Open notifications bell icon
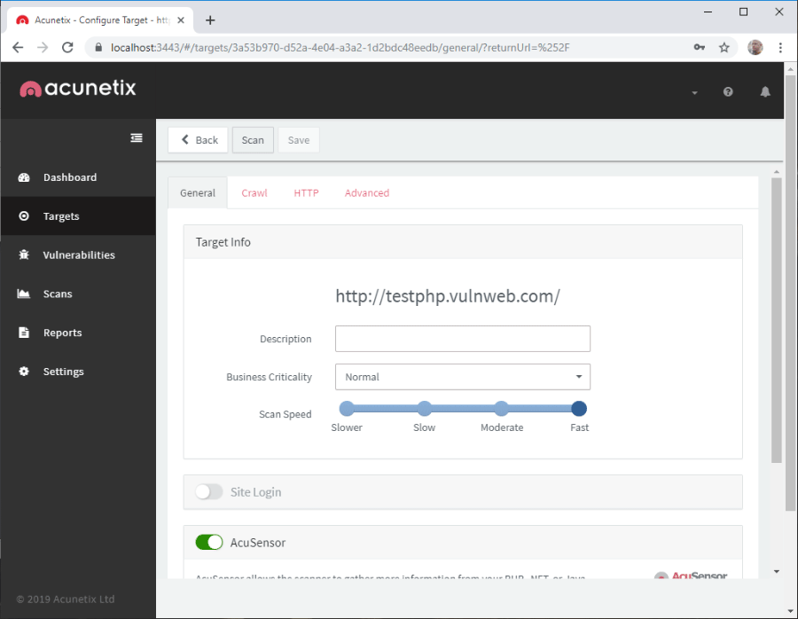This screenshot has width=798, height=619. pyautogui.click(x=765, y=91)
